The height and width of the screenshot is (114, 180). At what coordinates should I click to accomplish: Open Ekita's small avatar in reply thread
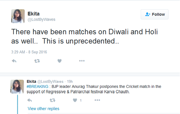pos(17,87)
